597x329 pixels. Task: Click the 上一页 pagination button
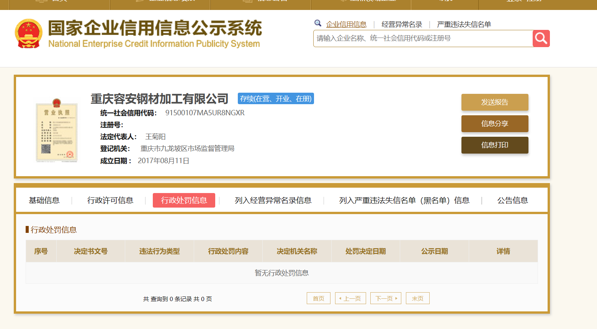tap(350, 298)
